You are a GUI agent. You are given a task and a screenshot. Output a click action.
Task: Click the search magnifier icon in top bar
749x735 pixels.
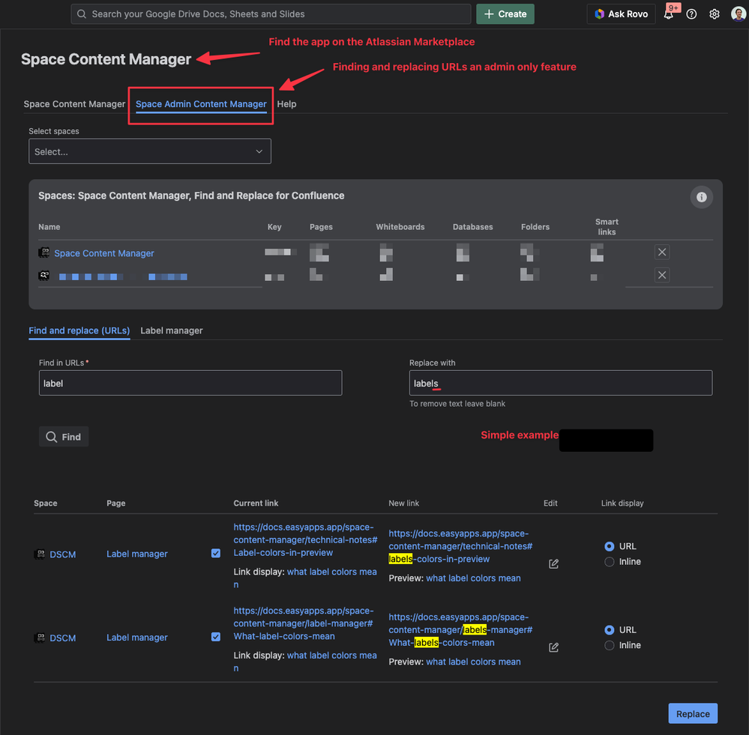point(82,13)
